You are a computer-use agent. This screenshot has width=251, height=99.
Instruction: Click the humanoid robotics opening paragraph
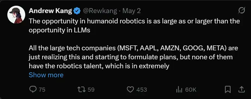click(134, 26)
